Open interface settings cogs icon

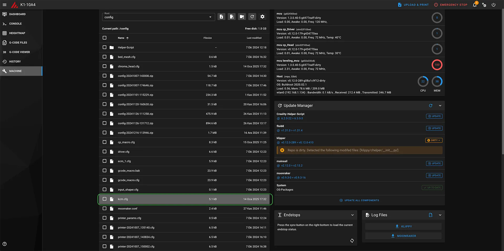tap(484, 5)
